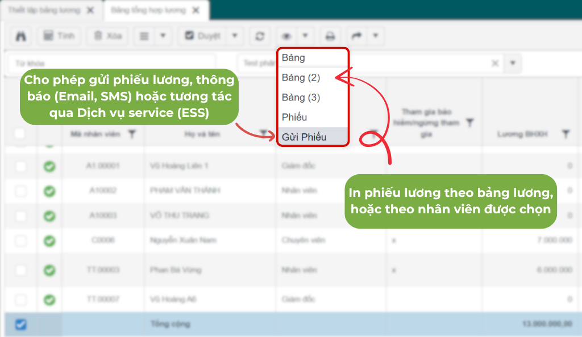Select Phiếu menu option
Screen dimensions: 582x337
tap(313, 117)
